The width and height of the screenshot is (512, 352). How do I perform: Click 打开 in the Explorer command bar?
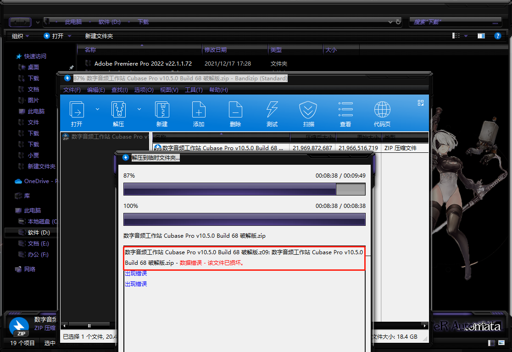click(x=54, y=36)
